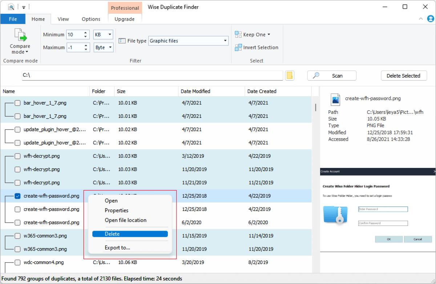
Task: Click the magnifier icon on the Scan button
Action: [316, 75]
